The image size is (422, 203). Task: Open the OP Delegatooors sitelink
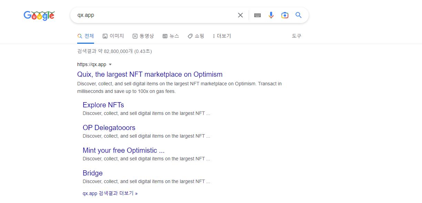(x=109, y=128)
